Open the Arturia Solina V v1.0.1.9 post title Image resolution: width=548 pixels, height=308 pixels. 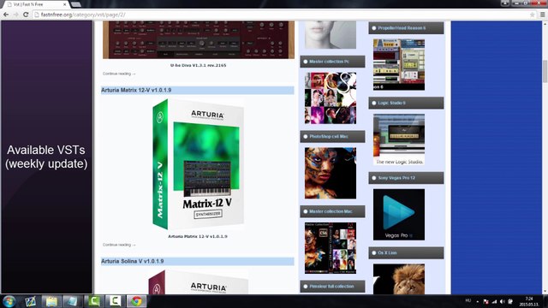pyautogui.click(x=133, y=261)
